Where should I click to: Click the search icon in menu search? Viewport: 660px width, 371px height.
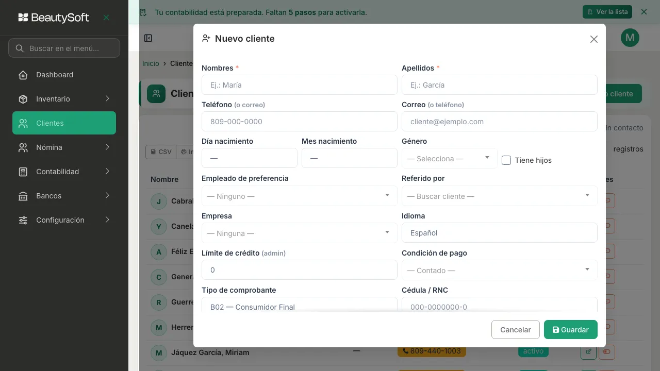tap(20, 48)
